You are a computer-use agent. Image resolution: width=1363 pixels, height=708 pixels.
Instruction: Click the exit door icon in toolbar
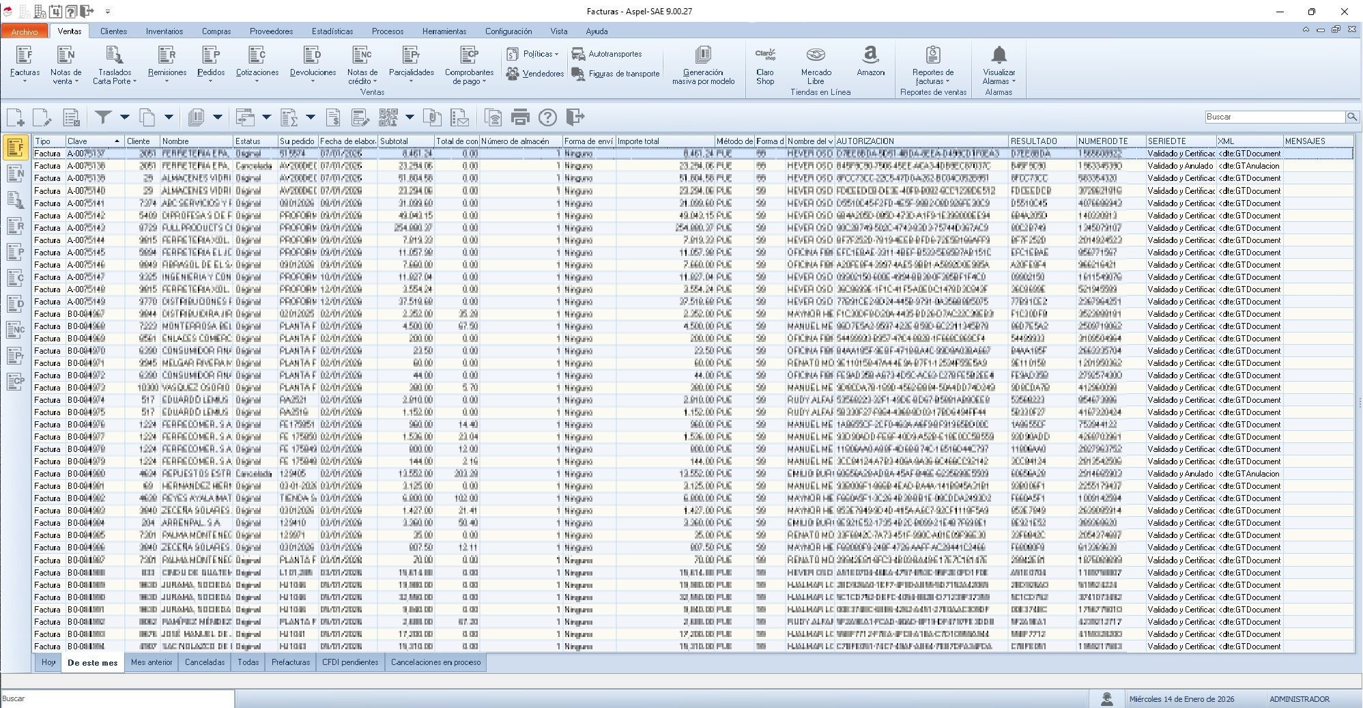point(575,117)
